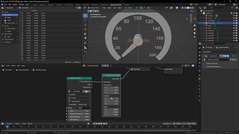
Task: Open Global transform orientation dropdown
Action: pos(130,8)
